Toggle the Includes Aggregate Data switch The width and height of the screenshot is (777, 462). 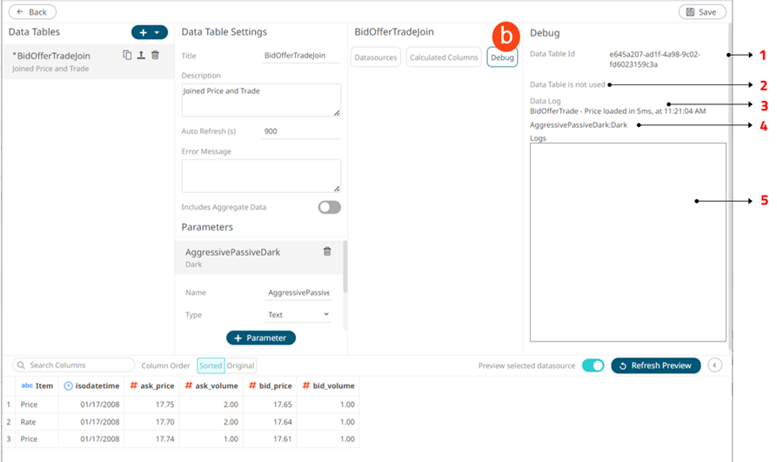329,207
